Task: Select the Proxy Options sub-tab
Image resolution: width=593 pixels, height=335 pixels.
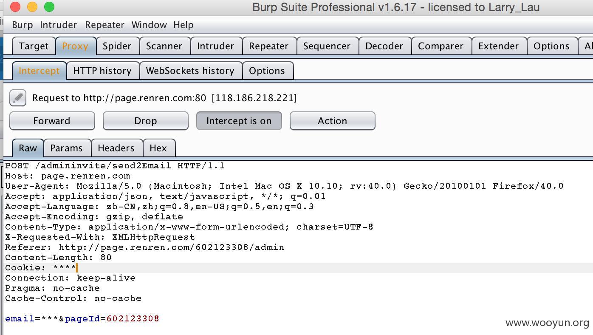Action: point(267,71)
